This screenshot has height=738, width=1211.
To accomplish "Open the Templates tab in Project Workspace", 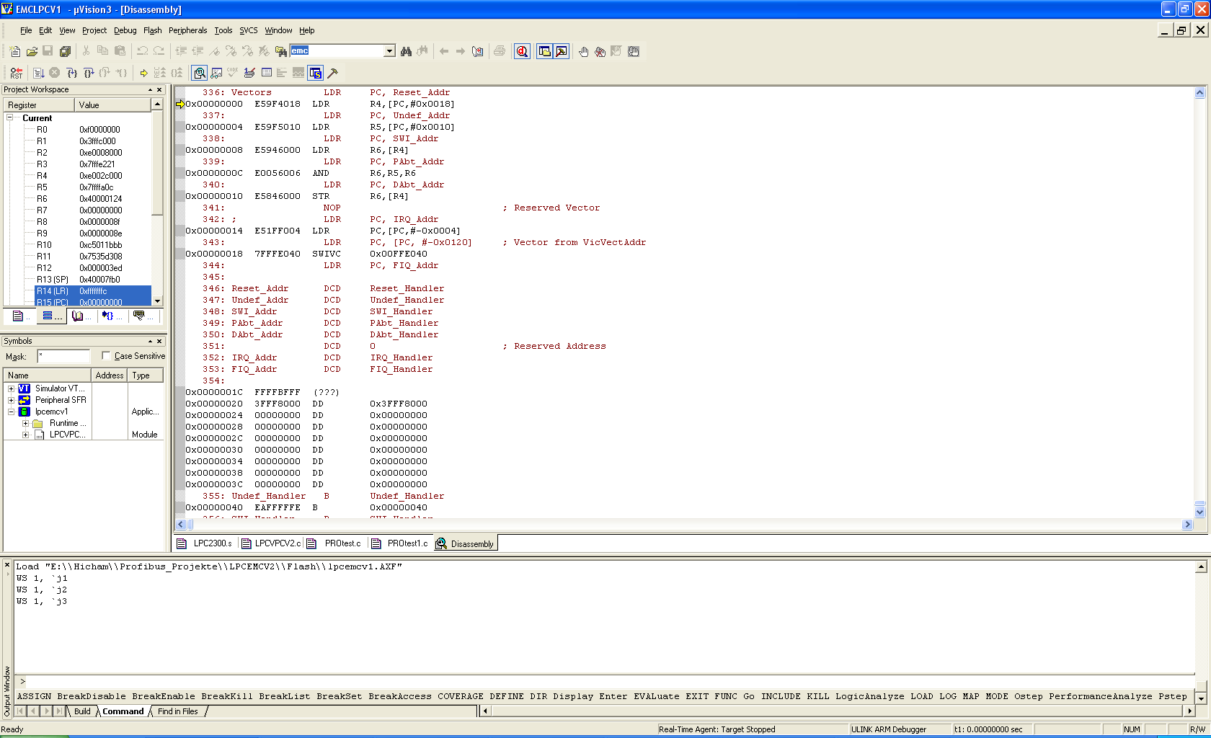I will pyautogui.click(x=142, y=316).
